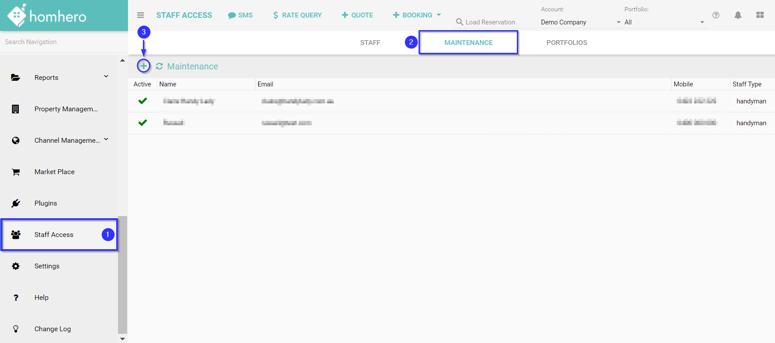Toggle active checkmark of first handyman row
Image resolution: width=775 pixels, height=343 pixels.
coord(142,101)
